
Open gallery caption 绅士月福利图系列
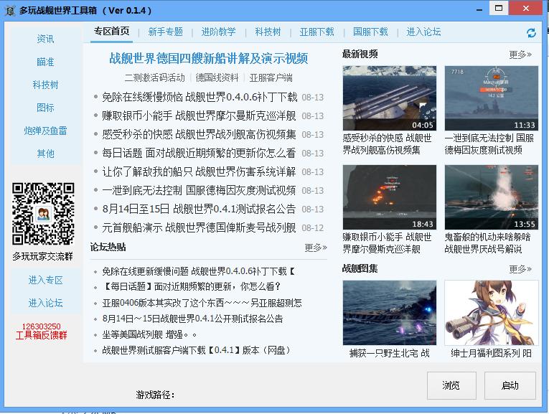[491, 353]
